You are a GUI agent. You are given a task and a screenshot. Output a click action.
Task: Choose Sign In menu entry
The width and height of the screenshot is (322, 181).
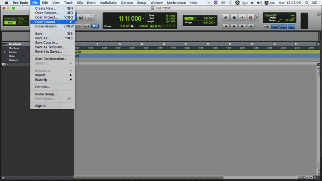pyautogui.click(x=53, y=106)
